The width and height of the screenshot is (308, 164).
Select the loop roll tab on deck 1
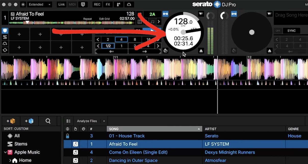point(5,50)
